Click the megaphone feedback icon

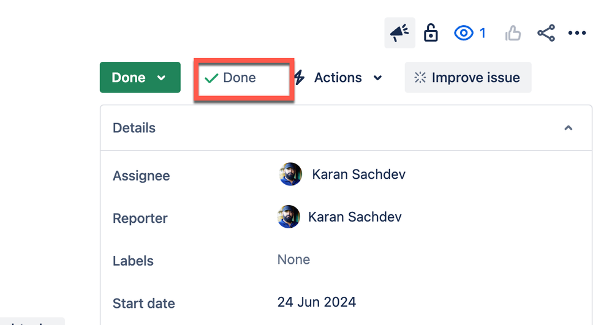399,33
